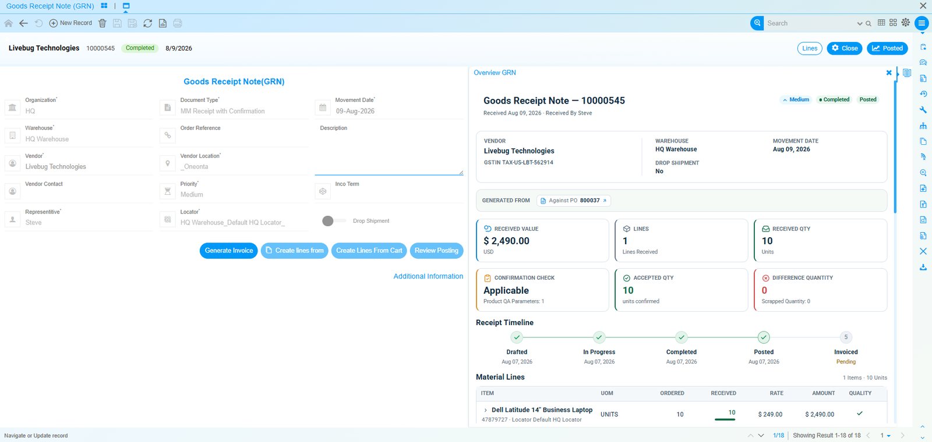Click the Priority Medium field
Screen dimensions: 932x442
point(243,195)
